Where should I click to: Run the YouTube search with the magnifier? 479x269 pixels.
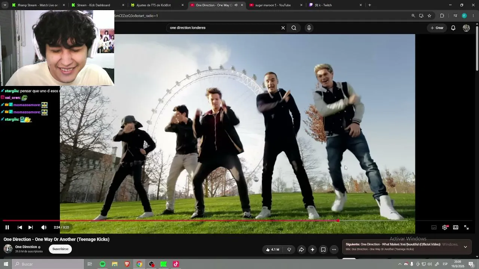(294, 28)
